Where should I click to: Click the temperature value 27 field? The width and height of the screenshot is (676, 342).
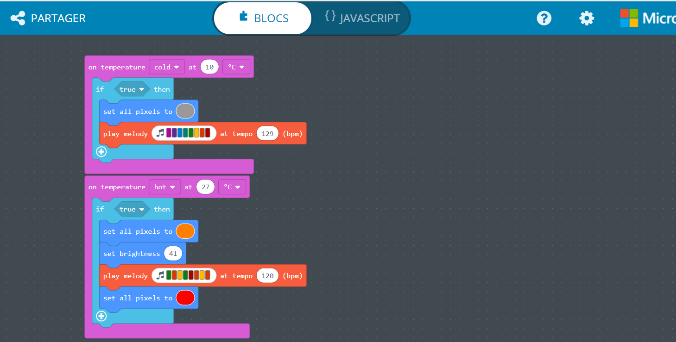click(x=205, y=187)
